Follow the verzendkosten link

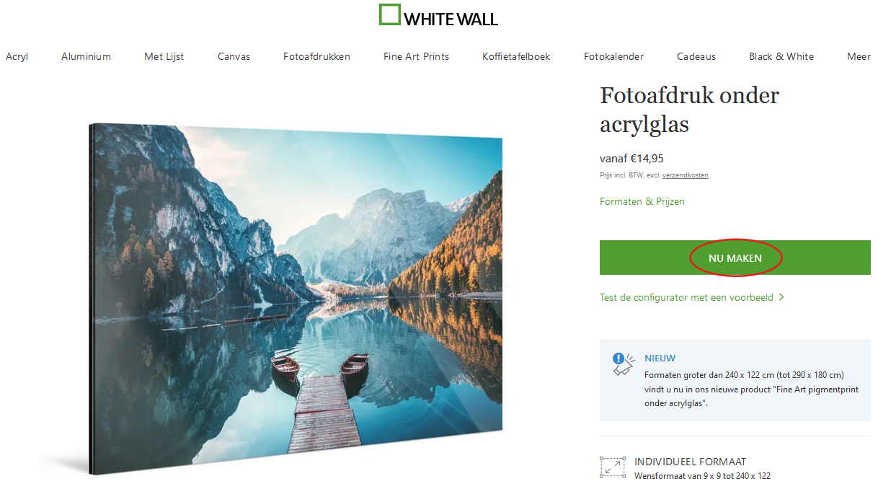click(x=686, y=175)
